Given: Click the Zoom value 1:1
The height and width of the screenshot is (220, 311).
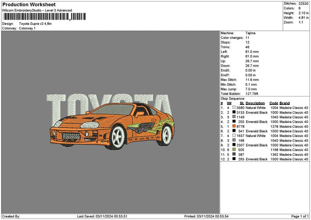Looking at the screenshot, I should [x=301, y=22].
